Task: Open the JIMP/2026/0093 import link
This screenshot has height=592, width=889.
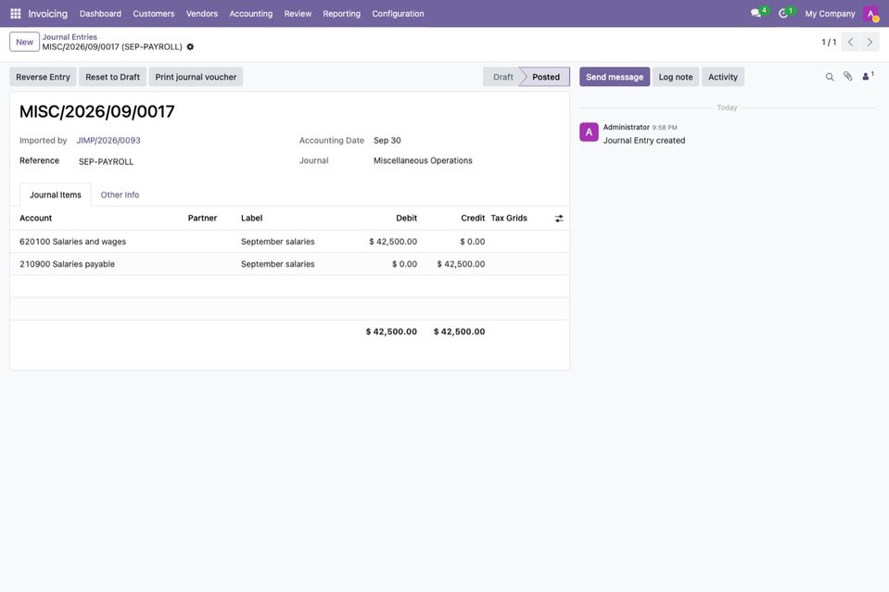Action: click(108, 141)
